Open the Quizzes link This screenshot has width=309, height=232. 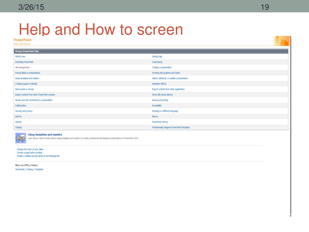click(x=18, y=122)
